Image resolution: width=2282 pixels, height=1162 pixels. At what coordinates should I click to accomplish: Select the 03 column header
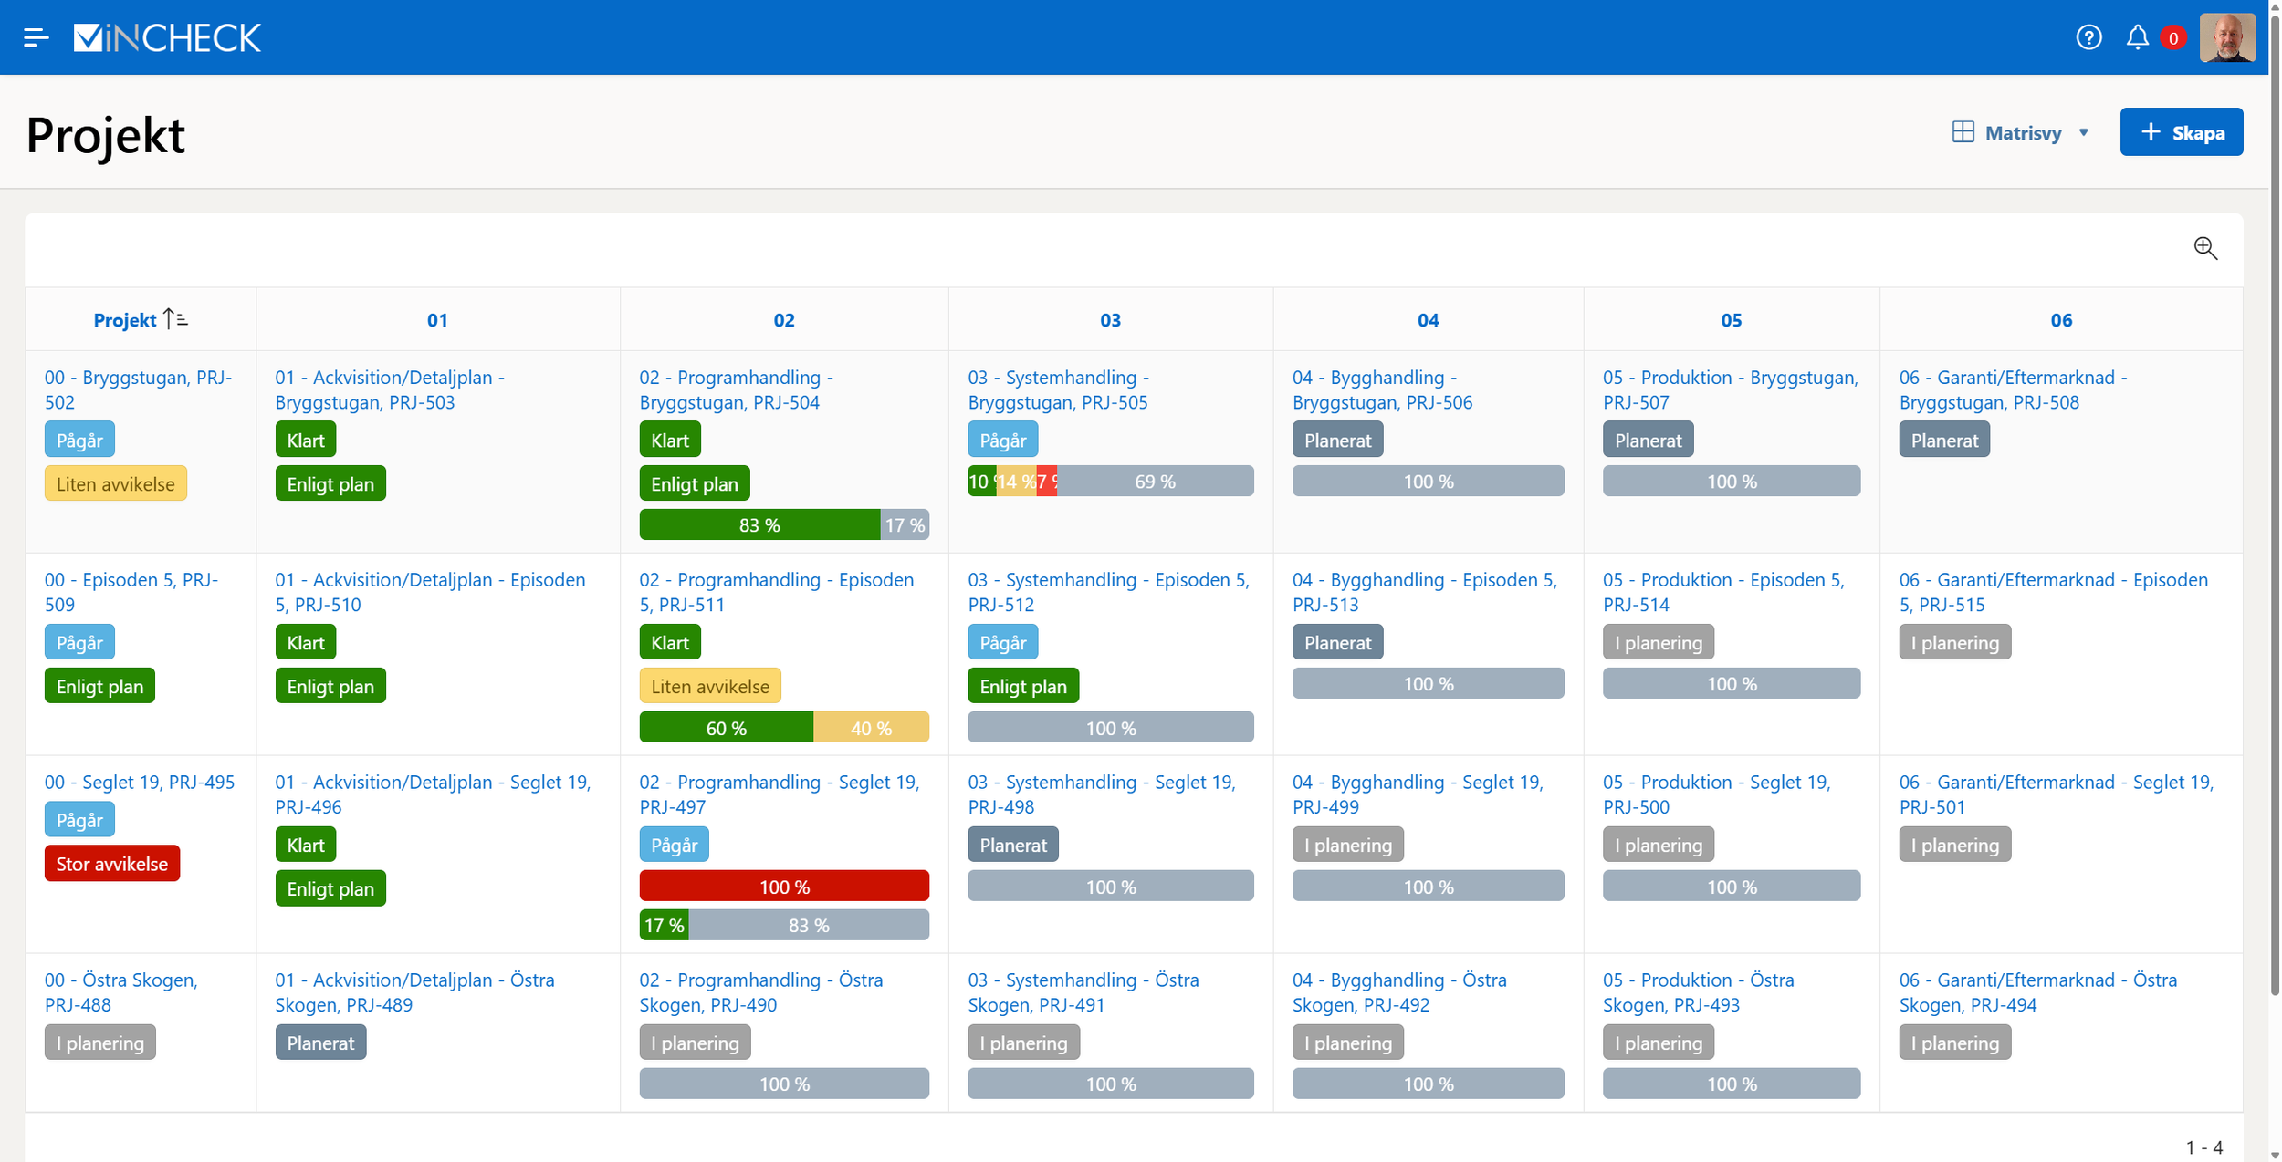1110,320
